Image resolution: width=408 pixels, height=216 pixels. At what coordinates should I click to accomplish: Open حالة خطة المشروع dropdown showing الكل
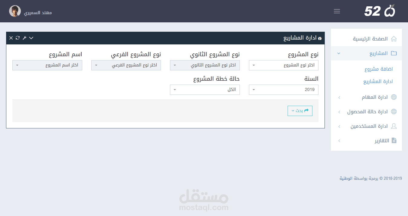[x=205, y=90]
